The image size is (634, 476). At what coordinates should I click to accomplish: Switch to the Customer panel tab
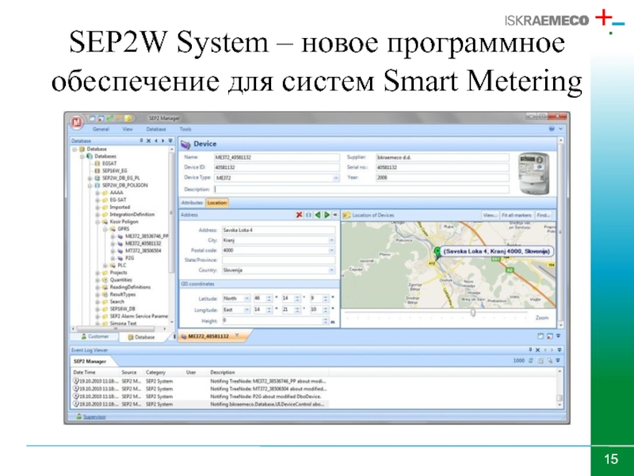[x=95, y=336]
